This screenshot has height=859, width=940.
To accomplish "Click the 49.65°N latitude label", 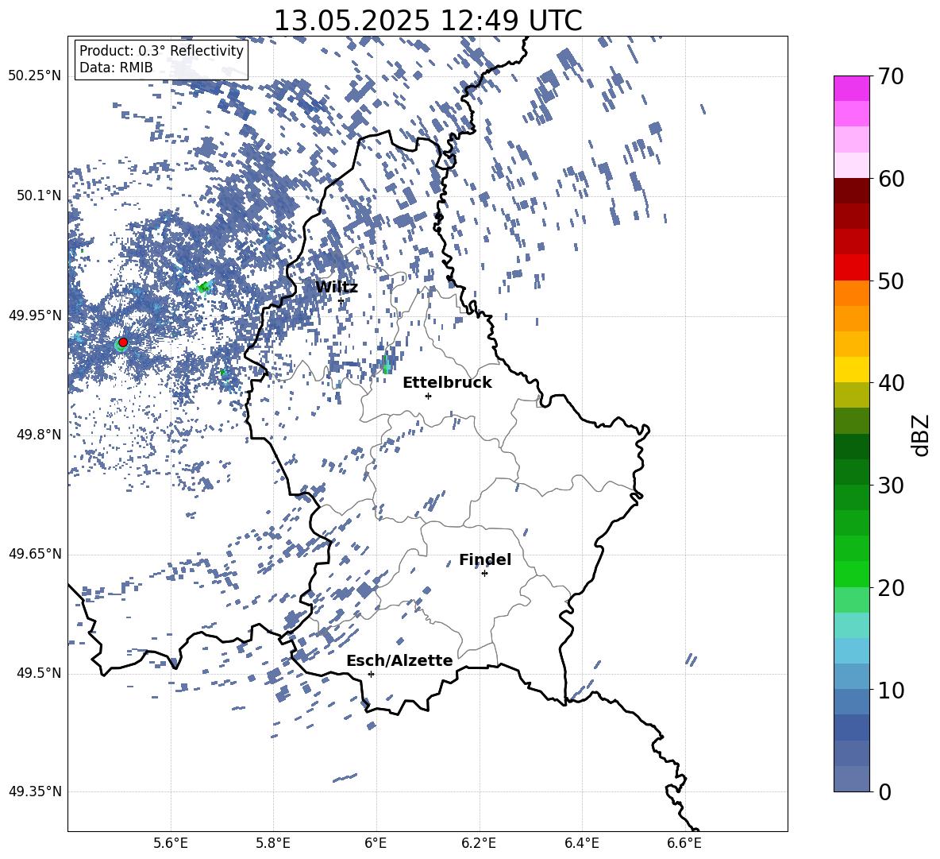I will (35, 555).
